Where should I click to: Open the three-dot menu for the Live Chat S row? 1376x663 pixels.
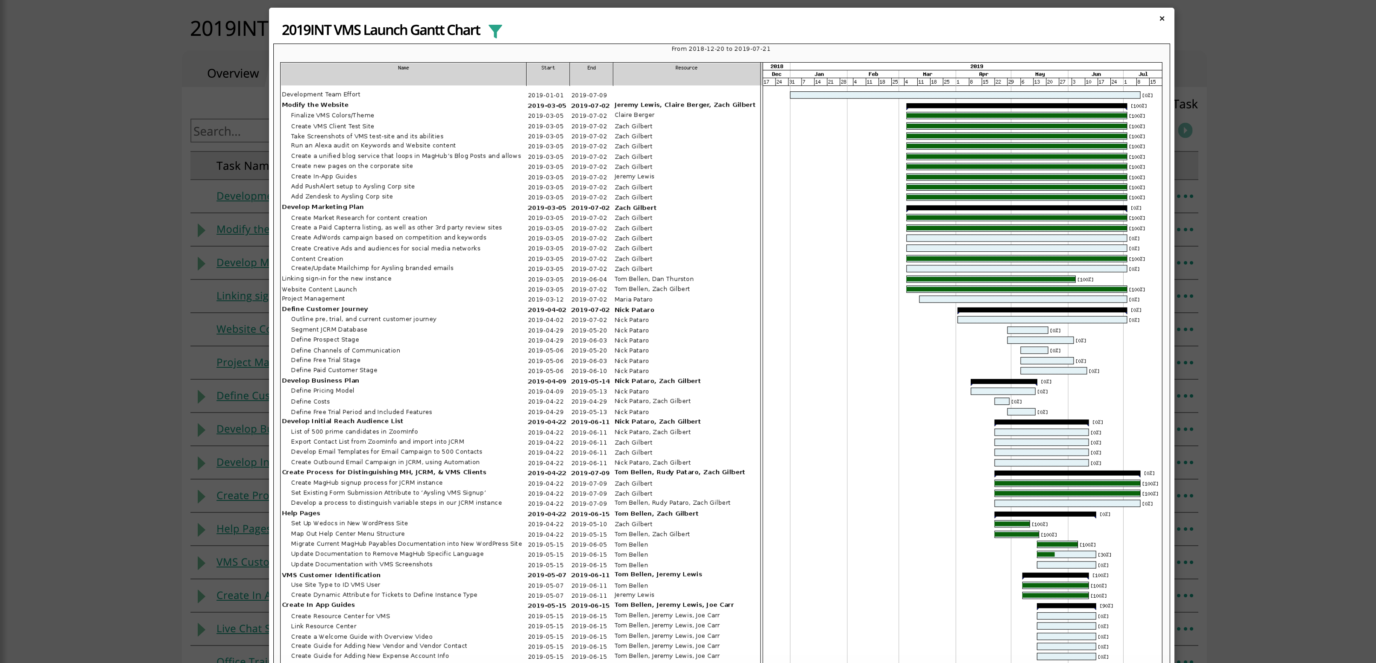(x=1185, y=629)
